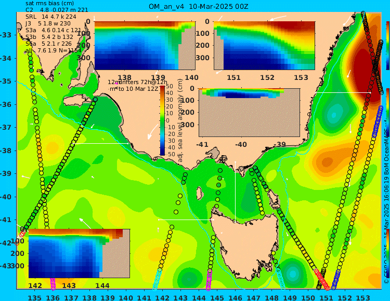Select the 'J3 5 1.8 w 230' row
390x301 pixels.
click(x=48, y=23)
